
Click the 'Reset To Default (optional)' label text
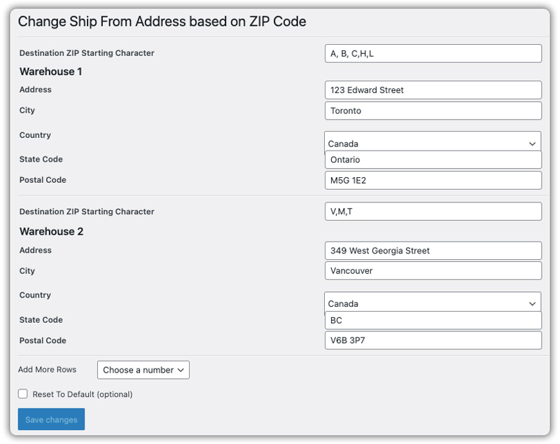82,394
